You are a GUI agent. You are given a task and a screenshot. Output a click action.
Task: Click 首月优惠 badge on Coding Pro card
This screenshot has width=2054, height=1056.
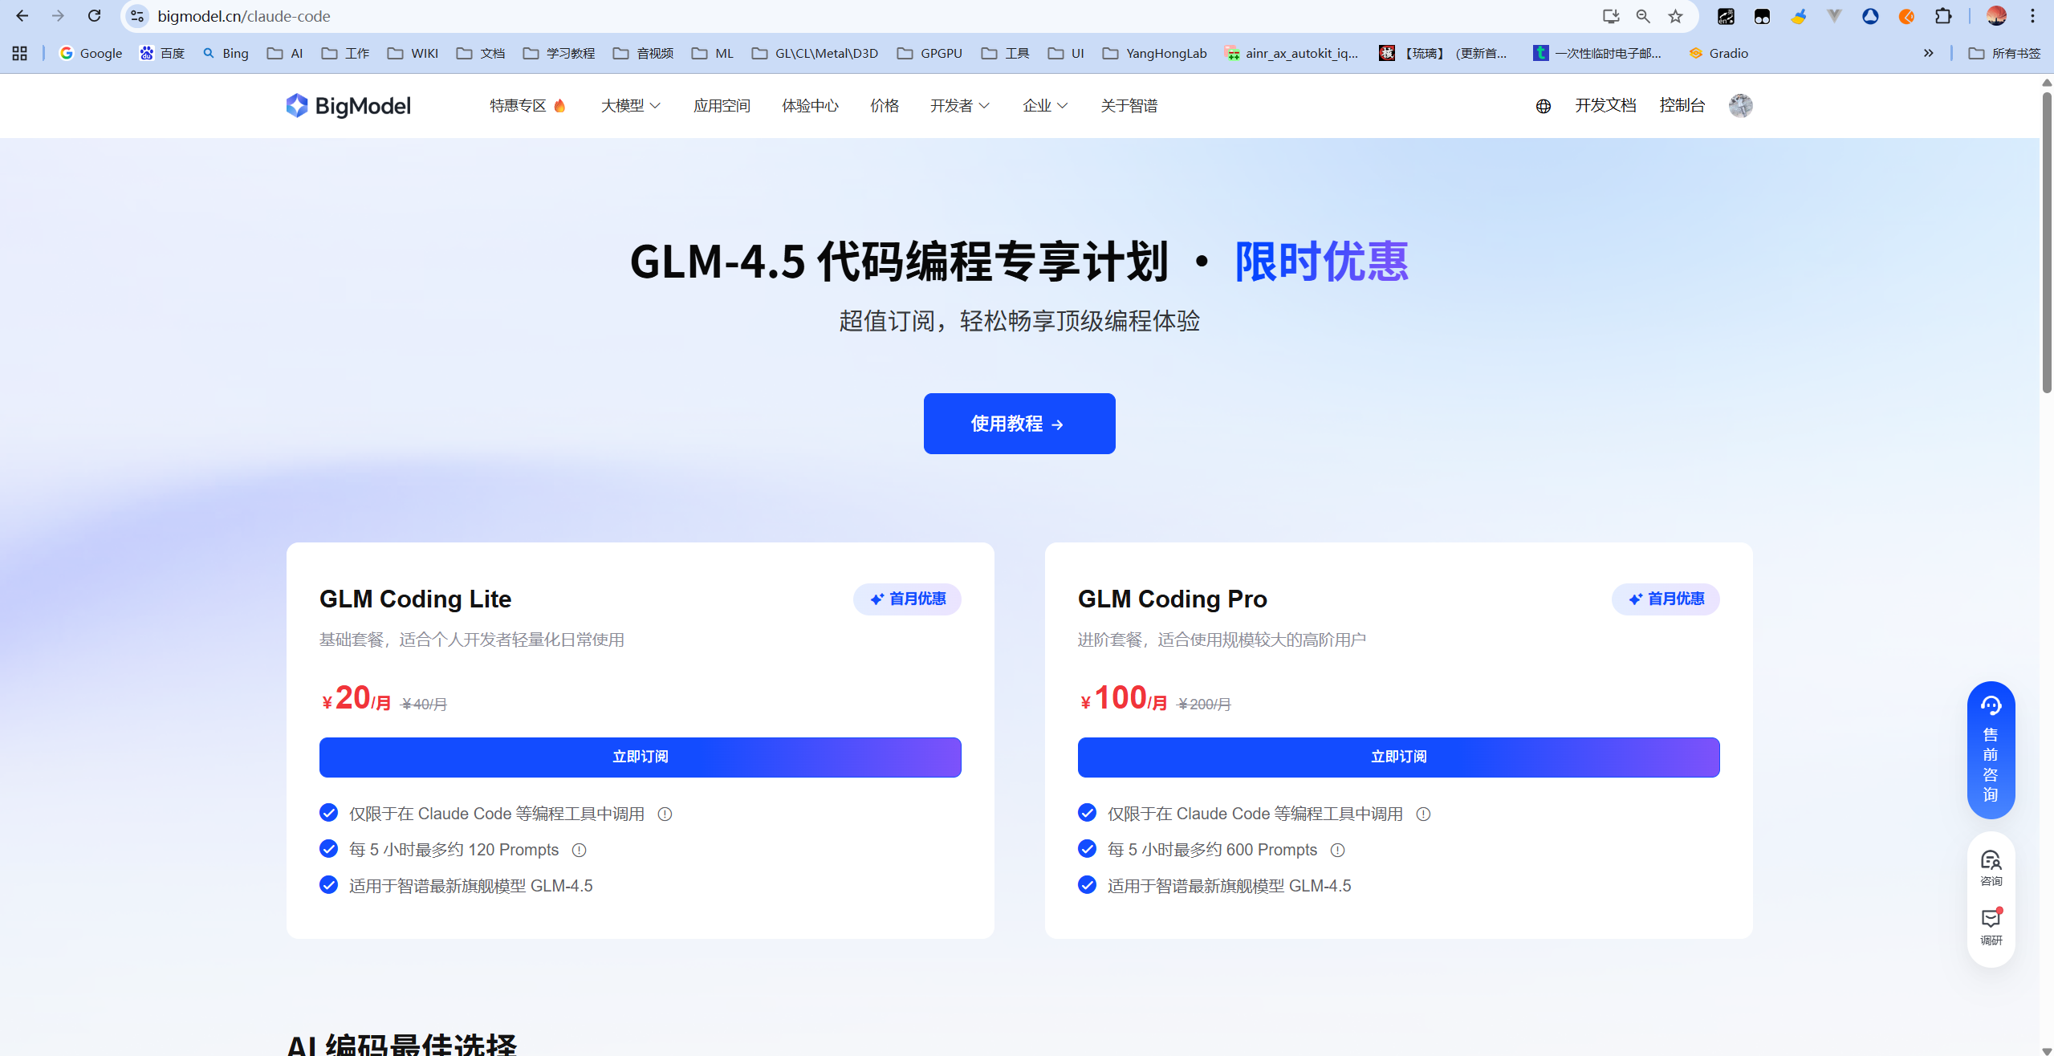pos(1666,599)
